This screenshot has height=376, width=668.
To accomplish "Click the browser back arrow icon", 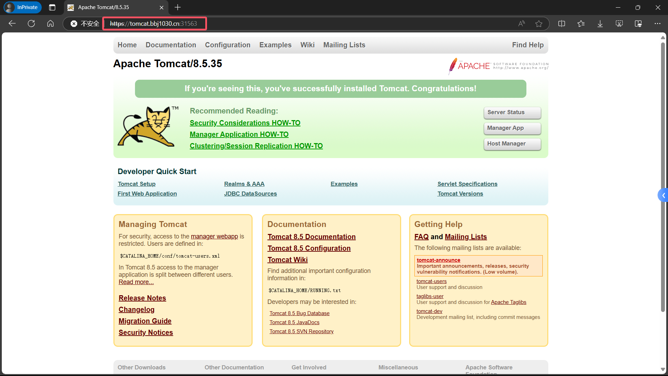I will (12, 24).
